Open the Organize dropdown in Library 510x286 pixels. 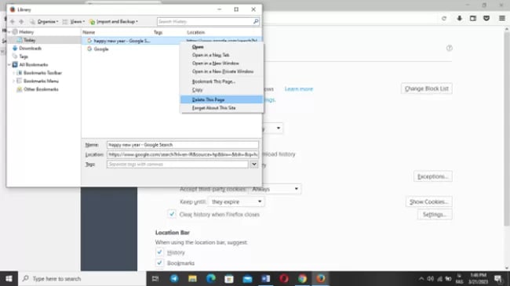tap(45, 21)
